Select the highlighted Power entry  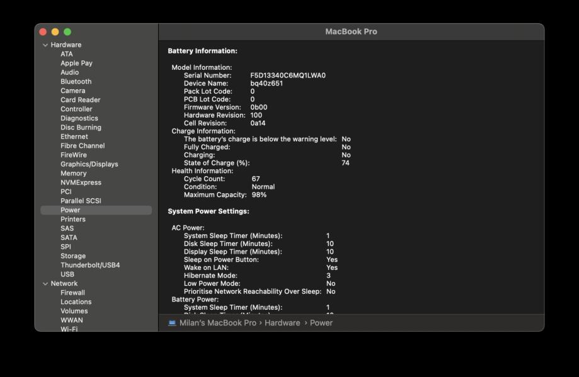96,210
